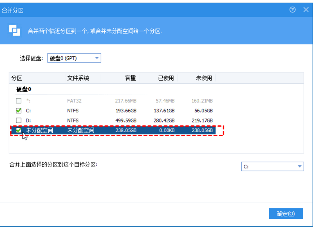Close the 合并分区 dialog
Viewport: 313px width, 227px height.
[306, 10]
